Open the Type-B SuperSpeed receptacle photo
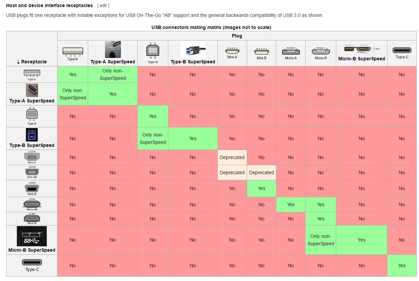The image size is (419, 281). point(32,135)
